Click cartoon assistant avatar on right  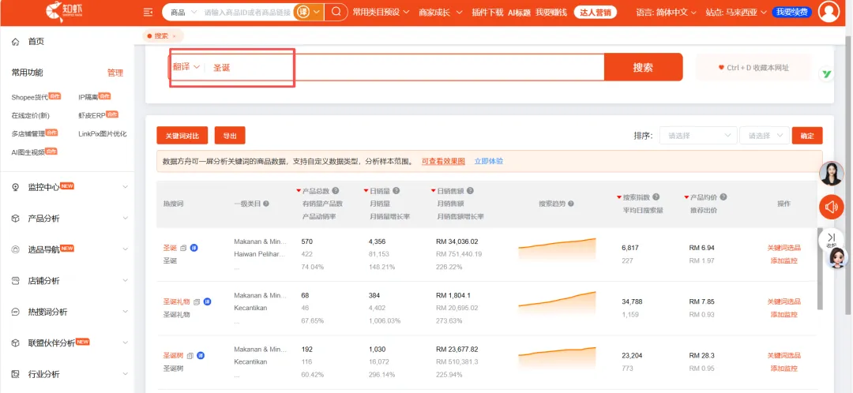(837, 258)
